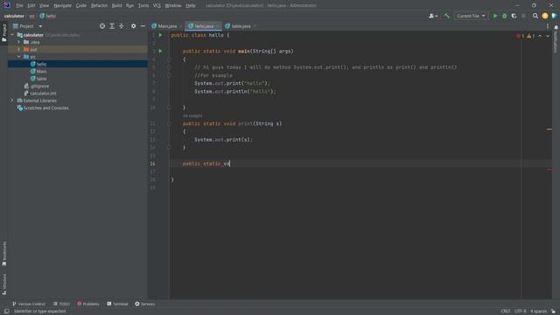Viewport: 560px width, 315px height.
Task: Start debugging with the green bug icon
Action: (x=504, y=16)
